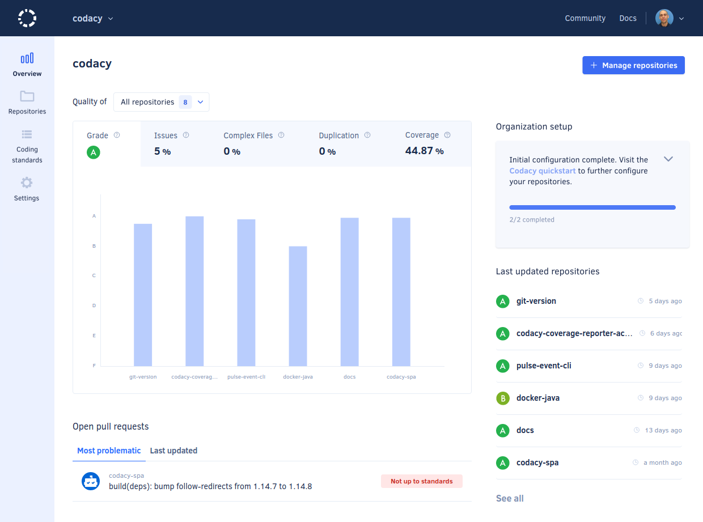Click the Complex Files help icon
Screen dimensions: 703x522
coord(281,135)
